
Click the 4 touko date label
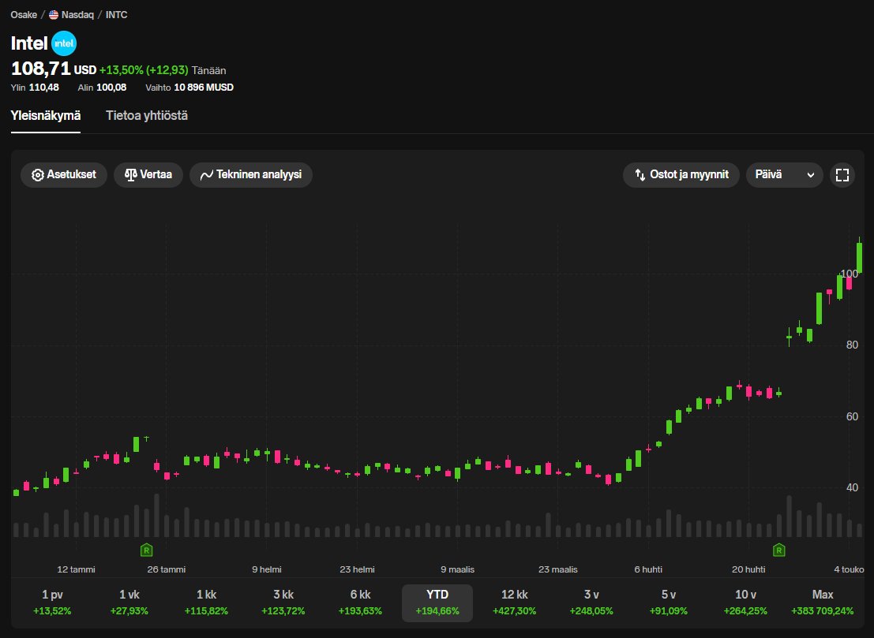point(849,569)
